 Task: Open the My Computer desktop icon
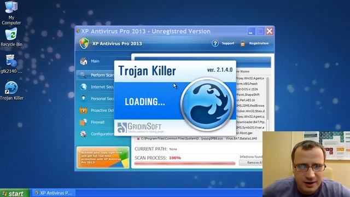(11, 13)
